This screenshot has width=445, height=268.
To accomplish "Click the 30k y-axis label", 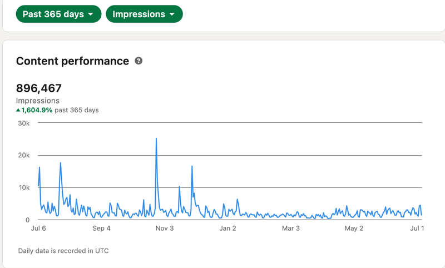I will click(x=23, y=123).
